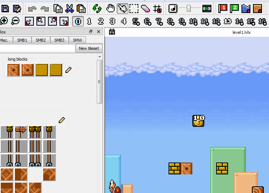Redo the last undone action

pos(45,9)
